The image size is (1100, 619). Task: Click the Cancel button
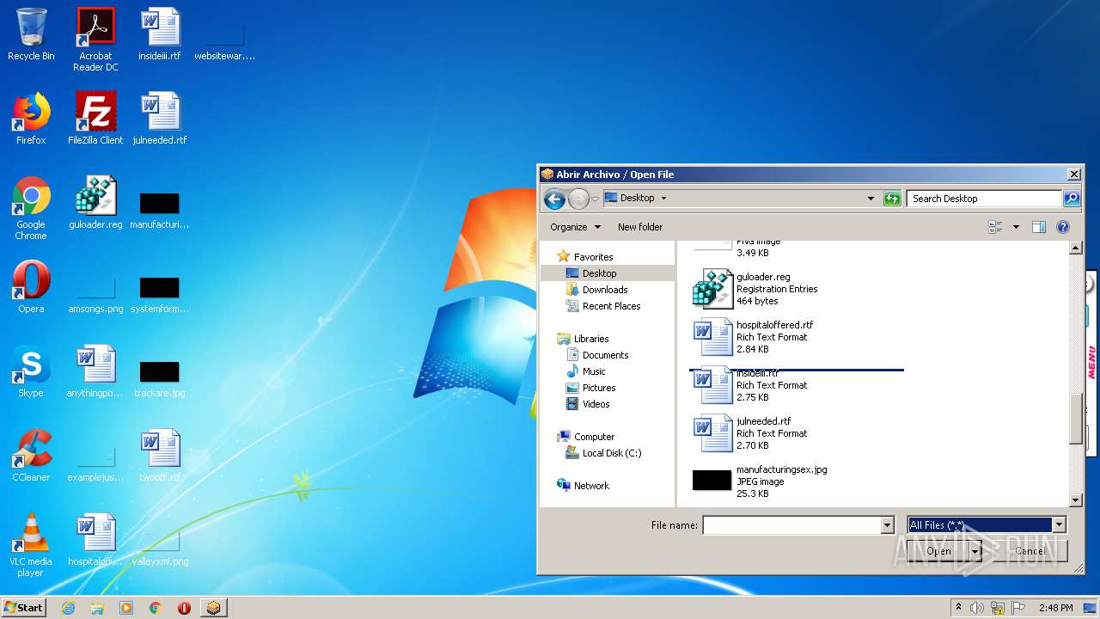point(1030,551)
